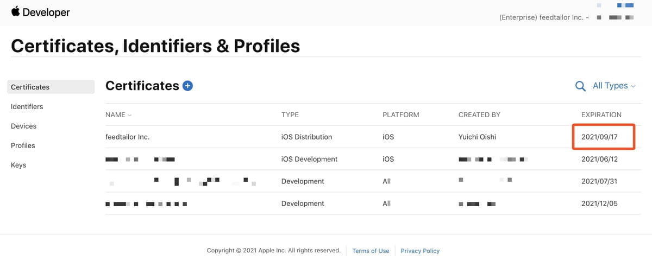Screen dimensions: 652x267
Task: Click the TYPE column header
Action: 290,115
